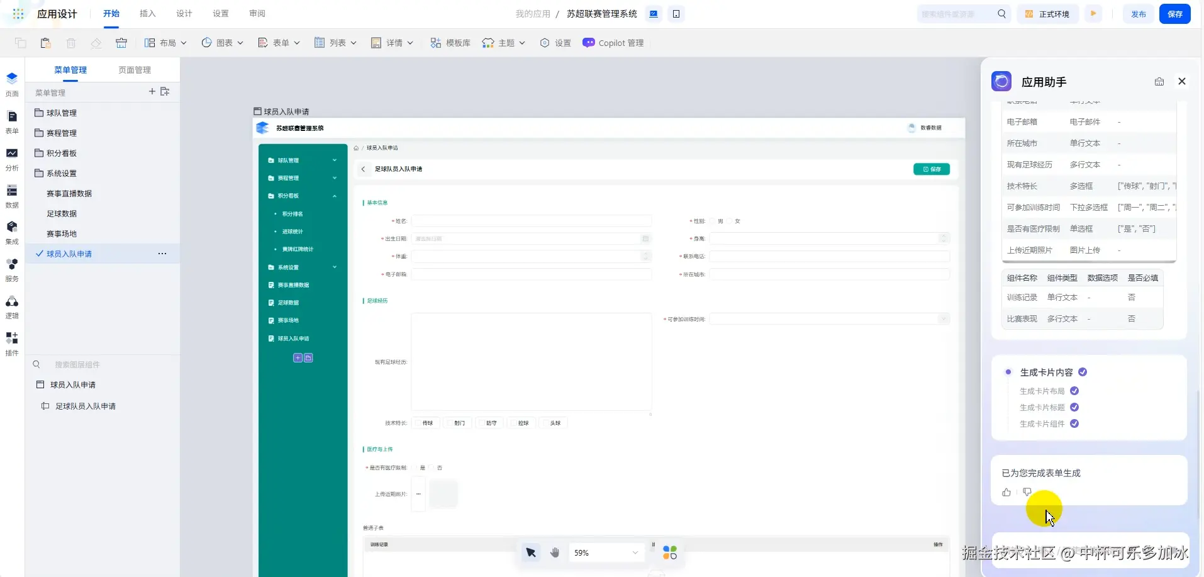Click the 发布 publish button
Viewport: 1204px width, 577px height.
[x=1139, y=14]
